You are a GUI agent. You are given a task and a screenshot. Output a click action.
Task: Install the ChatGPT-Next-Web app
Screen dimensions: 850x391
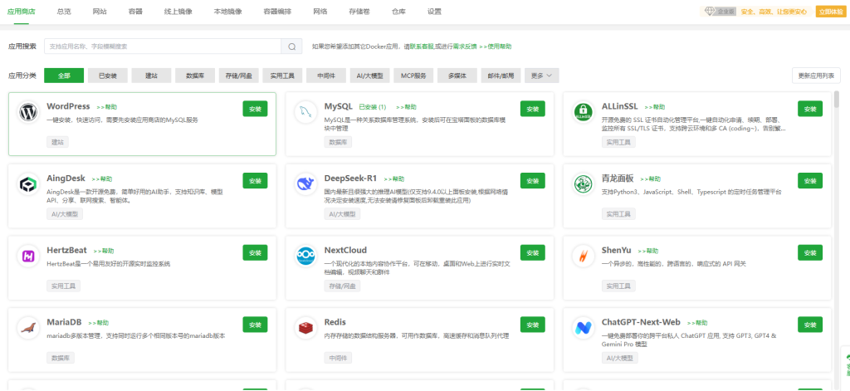coord(810,325)
